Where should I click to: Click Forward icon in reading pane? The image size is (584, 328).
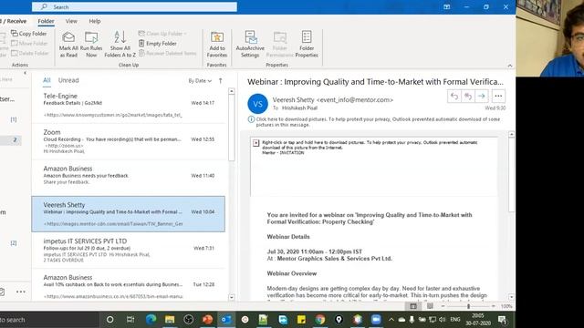coord(481,97)
